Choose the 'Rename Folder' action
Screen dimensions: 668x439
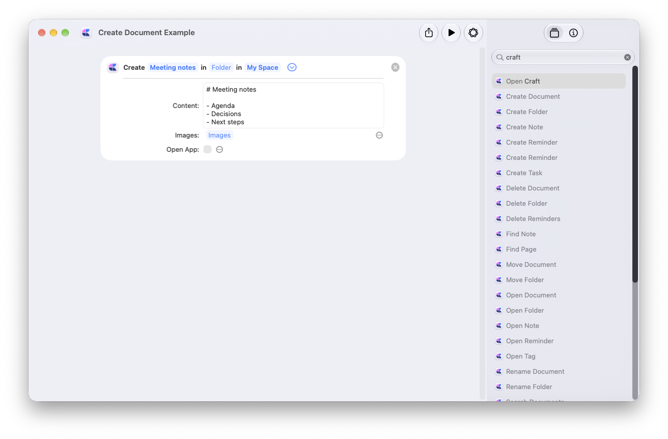pos(559,387)
